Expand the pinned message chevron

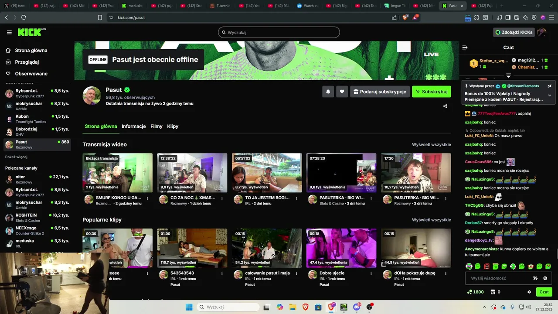point(550,95)
